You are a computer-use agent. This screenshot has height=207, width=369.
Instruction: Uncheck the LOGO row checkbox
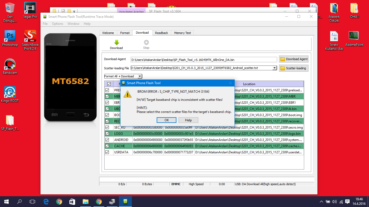coord(107,133)
